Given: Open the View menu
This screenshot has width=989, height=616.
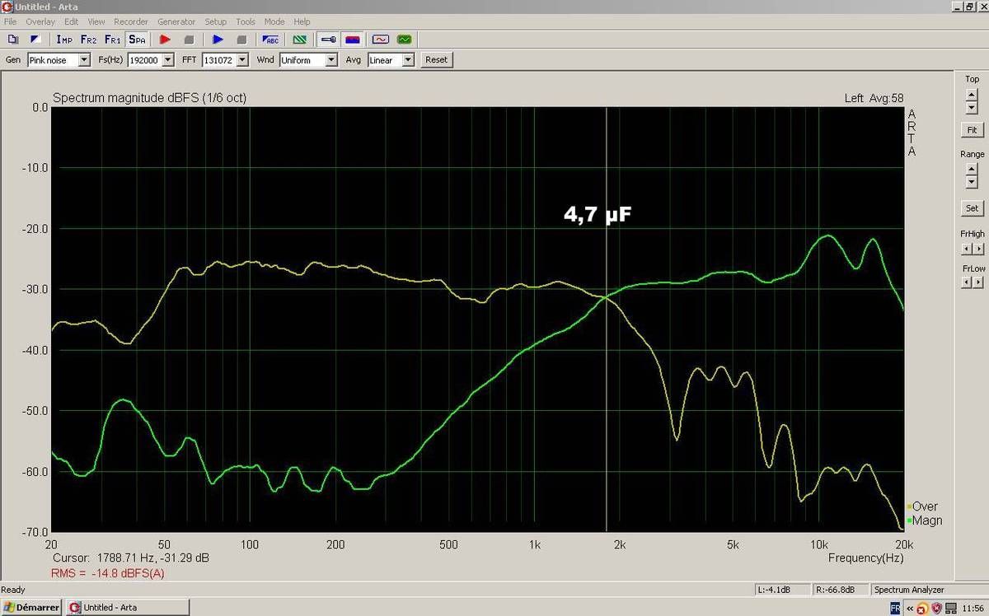Looking at the screenshot, I should click(x=96, y=21).
